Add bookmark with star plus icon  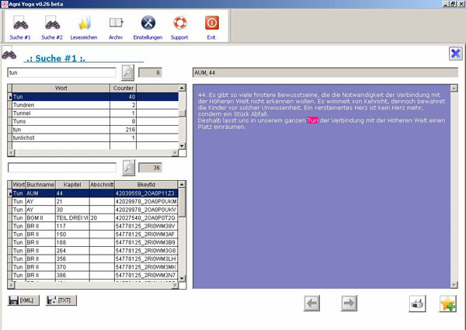tap(448, 304)
